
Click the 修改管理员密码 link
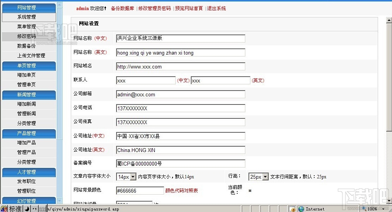click(154, 9)
